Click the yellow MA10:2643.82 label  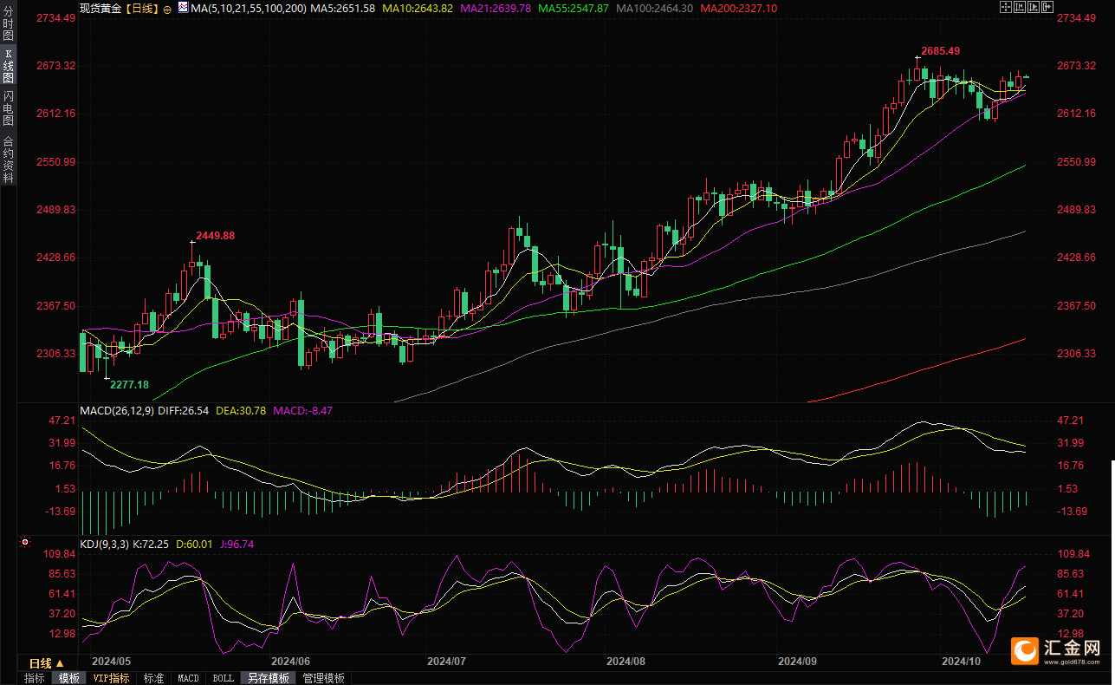418,8
